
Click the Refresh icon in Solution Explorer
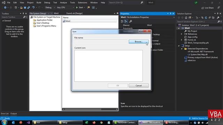(x=206, y=18)
